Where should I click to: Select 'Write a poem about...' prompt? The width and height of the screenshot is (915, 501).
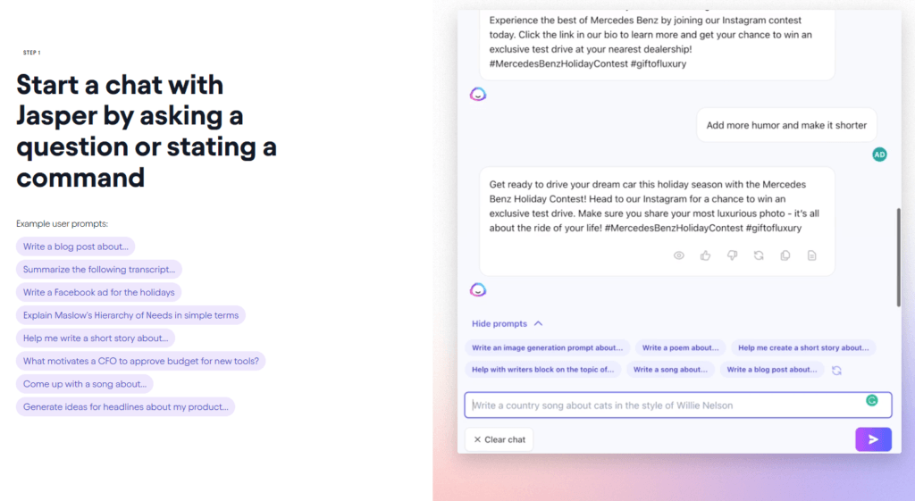pos(680,347)
